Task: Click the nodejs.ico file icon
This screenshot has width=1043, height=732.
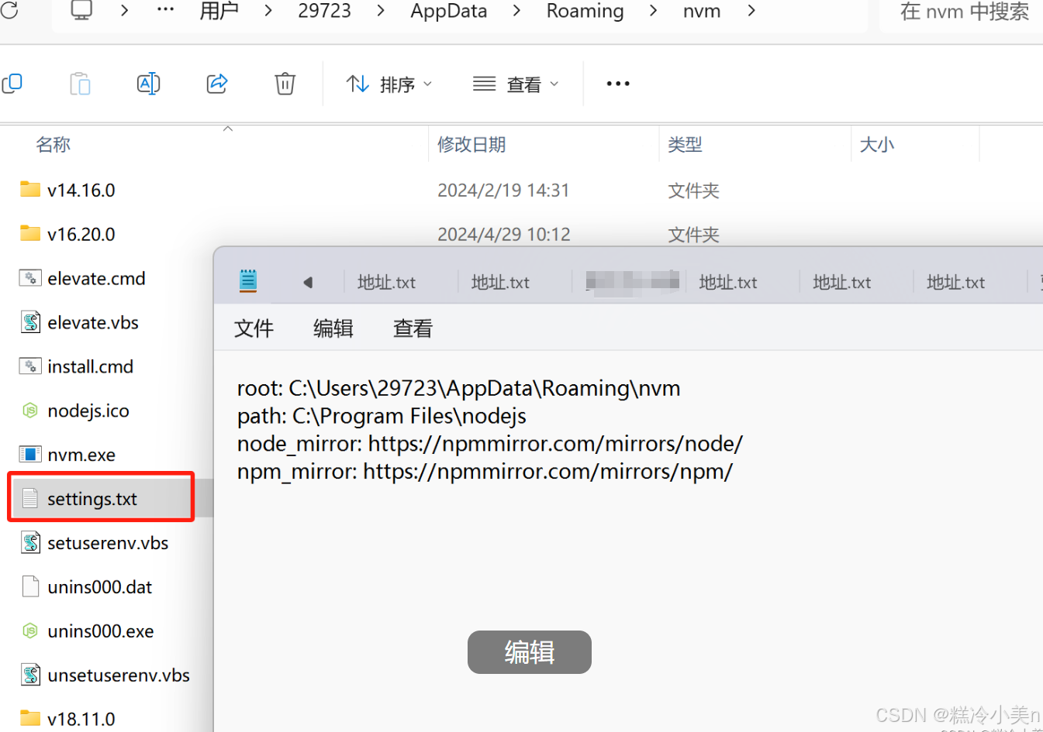Action: pyautogui.click(x=29, y=411)
